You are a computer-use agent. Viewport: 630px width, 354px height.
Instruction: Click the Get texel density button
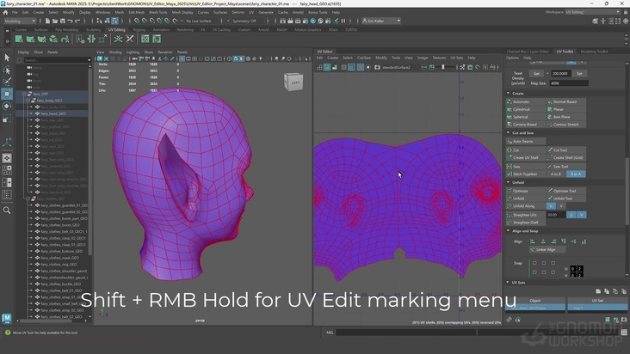pos(536,74)
